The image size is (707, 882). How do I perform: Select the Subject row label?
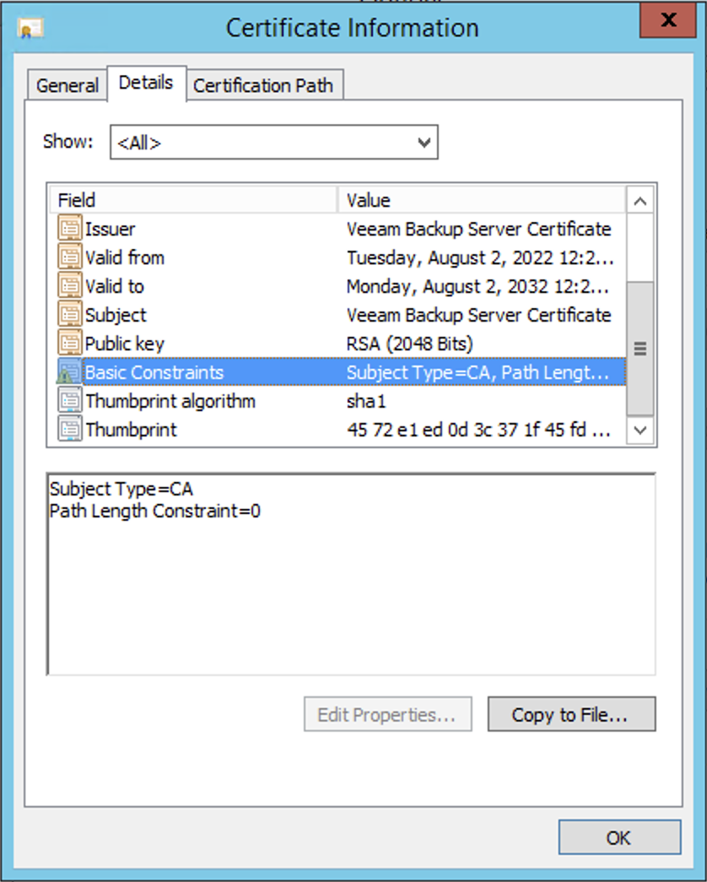coord(116,316)
